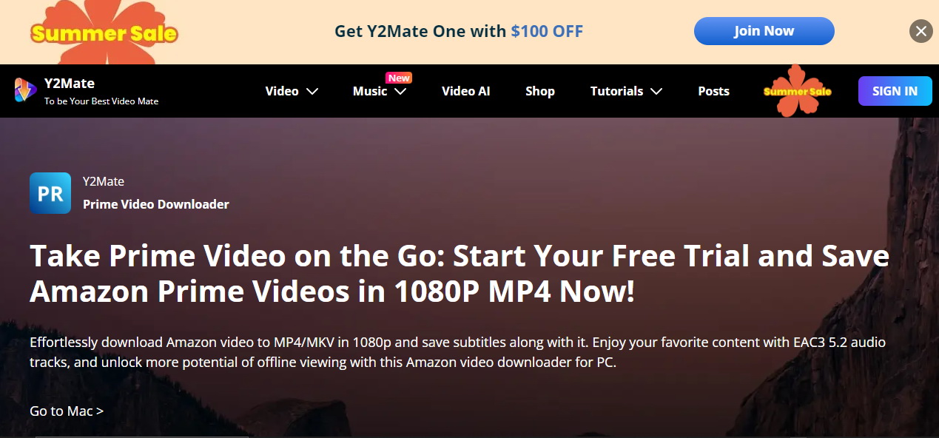
Task: Expand the Music dropdown chevron
Action: coord(400,91)
